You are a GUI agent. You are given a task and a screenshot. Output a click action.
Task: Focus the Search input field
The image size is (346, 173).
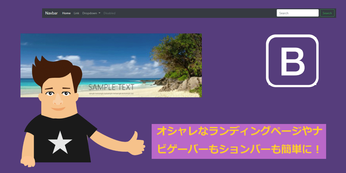298,13
